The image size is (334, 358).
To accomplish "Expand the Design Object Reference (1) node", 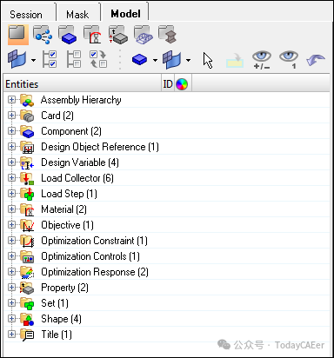I will coord(11,147).
